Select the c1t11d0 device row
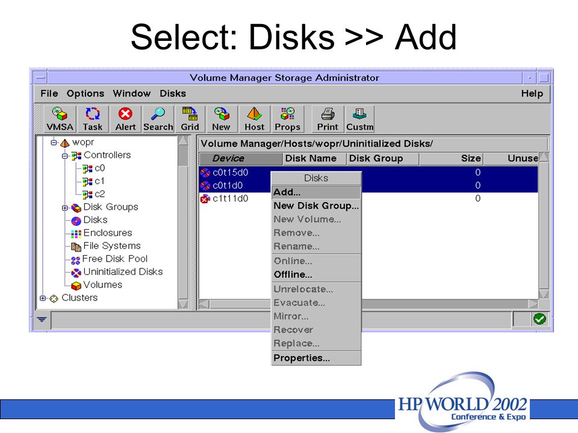Image resolution: width=578 pixels, height=433 pixels. [x=368, y=199]
